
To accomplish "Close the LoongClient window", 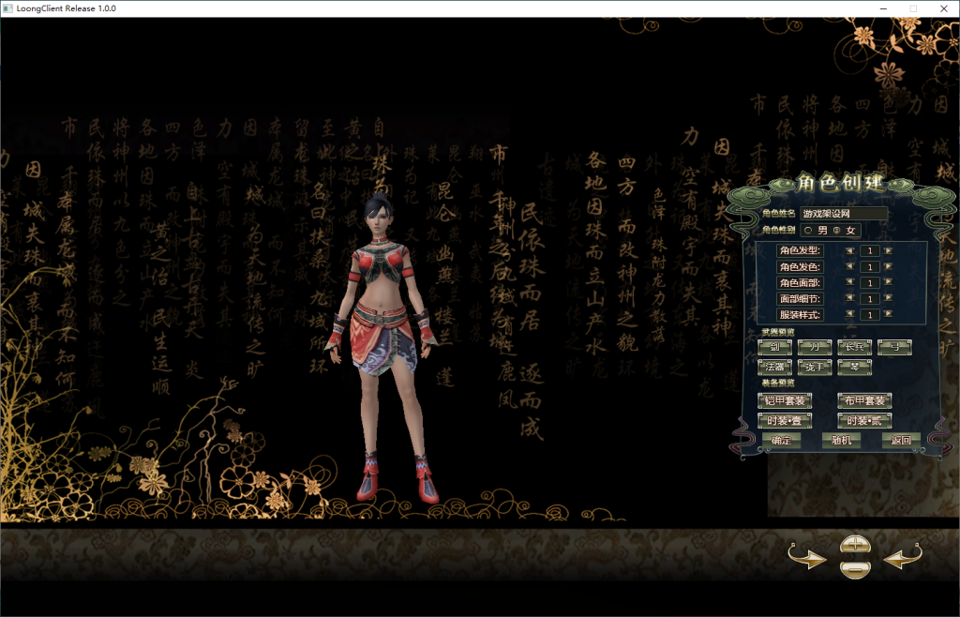I will (944, 8).
